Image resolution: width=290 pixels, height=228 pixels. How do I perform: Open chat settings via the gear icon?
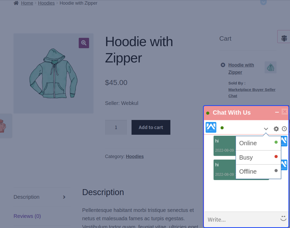coord(276,129)
